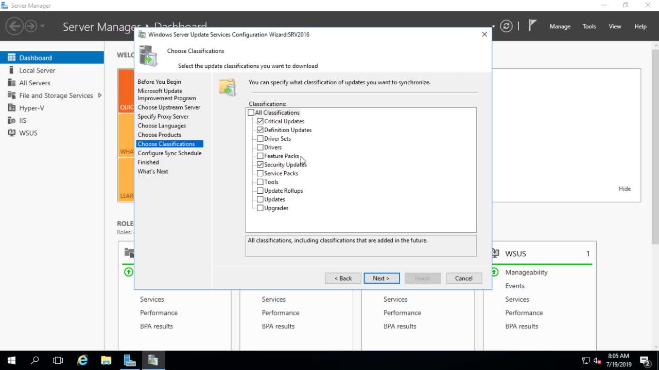Open the Manage menu
The height and width of the screenshot is (370, 659).
(560, 26)
